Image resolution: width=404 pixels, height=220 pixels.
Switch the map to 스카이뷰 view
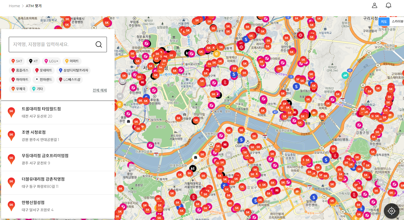pyautogui.click(x=397, y=22)
